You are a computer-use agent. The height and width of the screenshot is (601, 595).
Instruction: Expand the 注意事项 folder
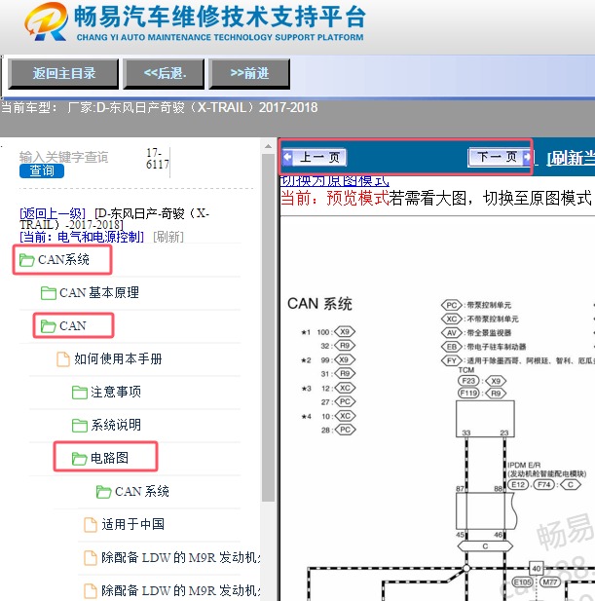coord(116,393)
